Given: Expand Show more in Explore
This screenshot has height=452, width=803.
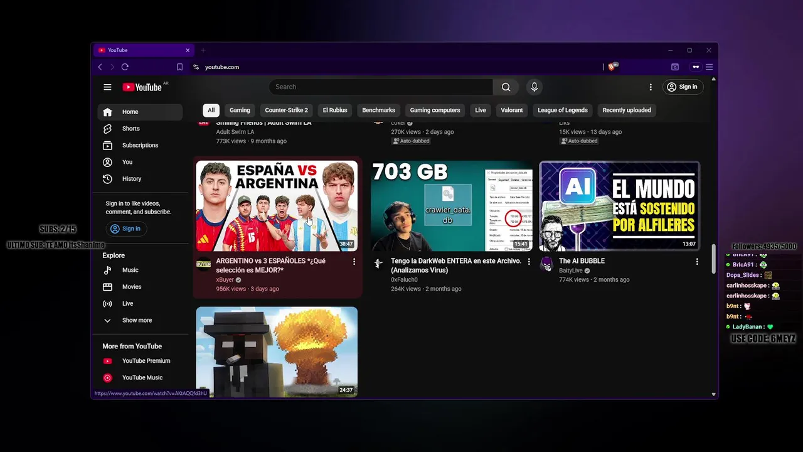Looking at the screenshot, I should pyautogui.click(x=140, y=320).
